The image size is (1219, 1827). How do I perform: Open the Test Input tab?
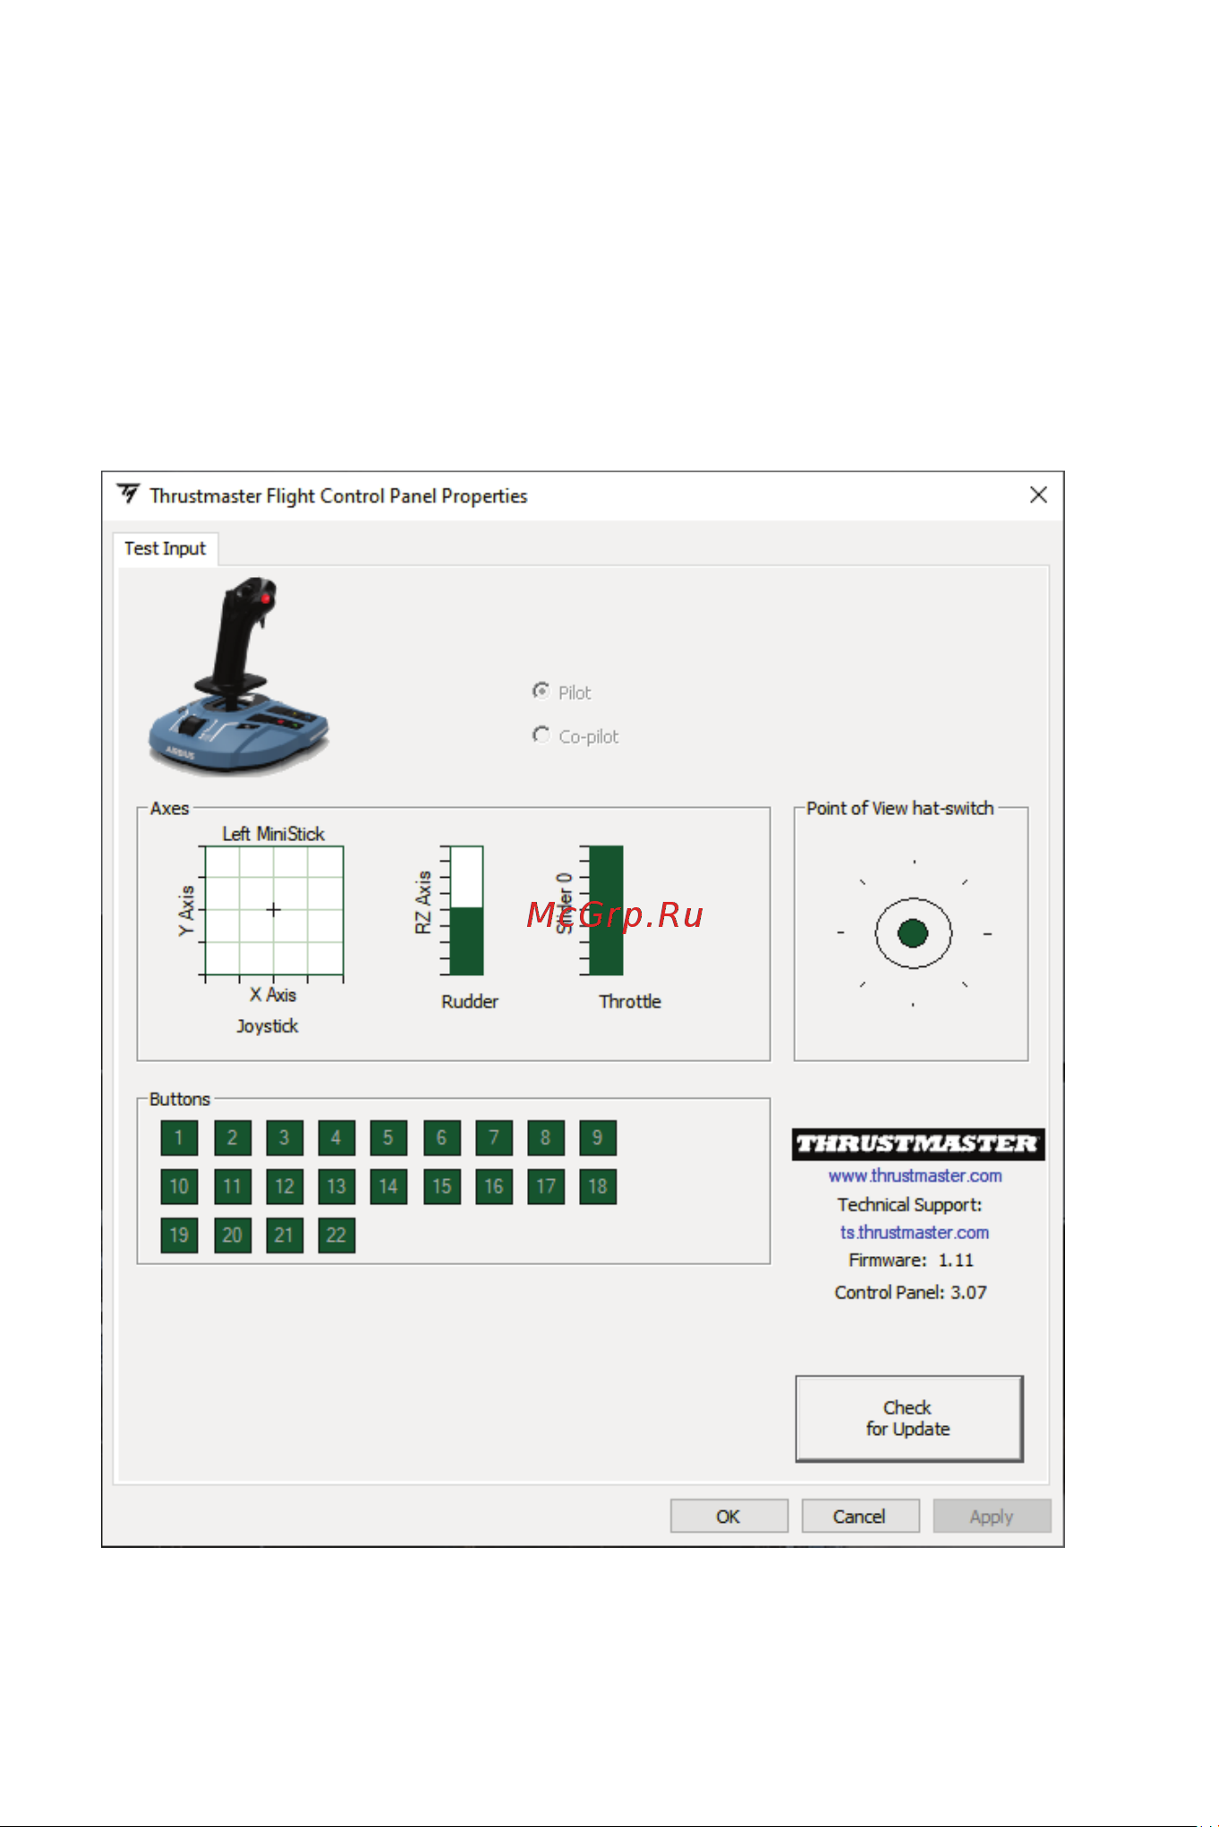(165, 548)
